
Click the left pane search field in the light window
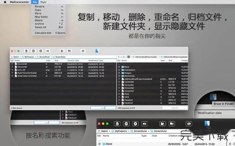point(103,108)
